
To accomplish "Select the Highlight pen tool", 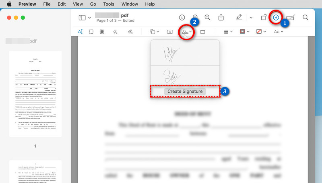I will tap(239, 17).
